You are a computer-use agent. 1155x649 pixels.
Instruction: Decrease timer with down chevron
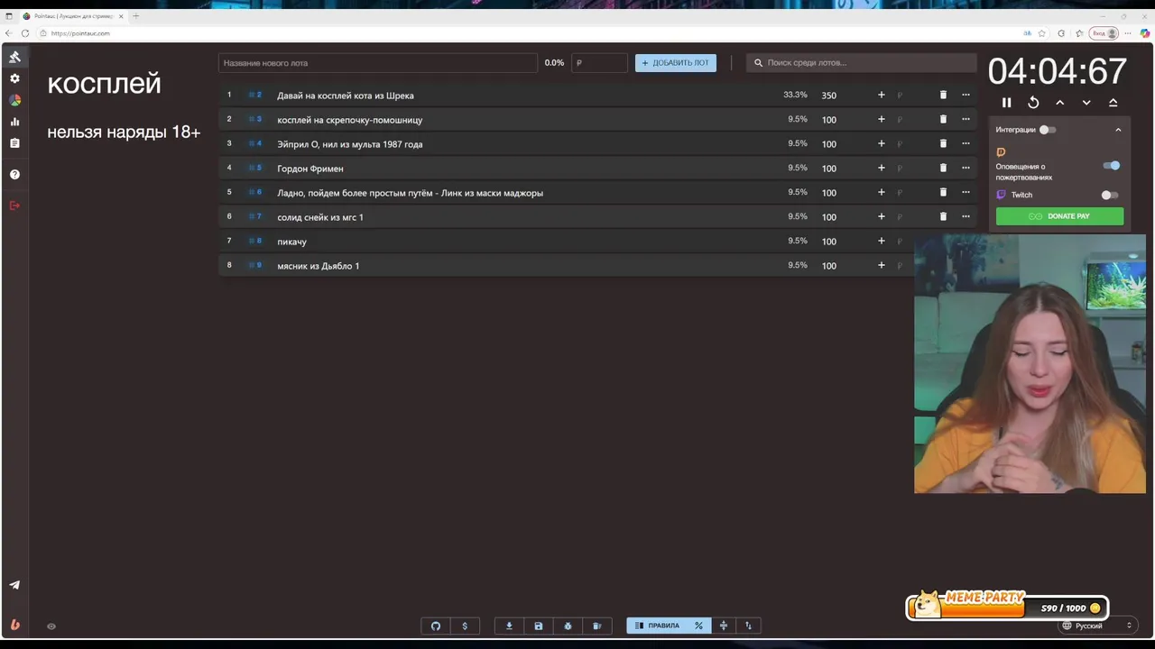tap(1086, 103)
